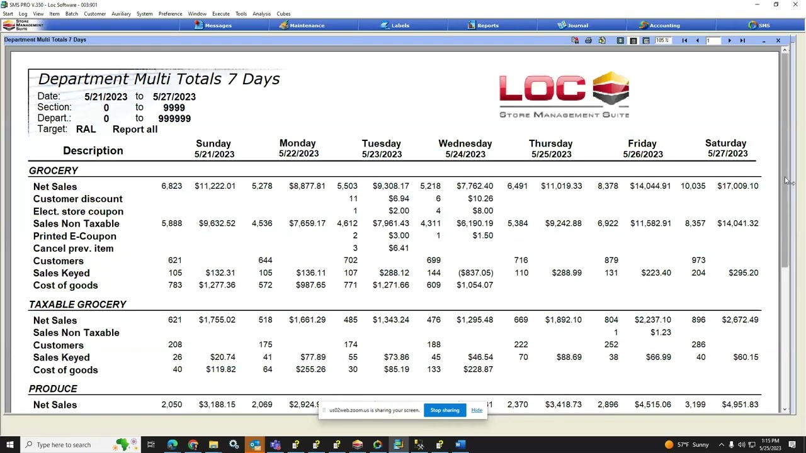Open the Reports module
This screenshot has height=453, width=806.
[483, 25]
